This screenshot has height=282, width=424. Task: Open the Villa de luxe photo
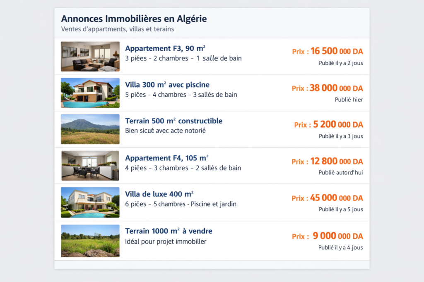(90, 202)
